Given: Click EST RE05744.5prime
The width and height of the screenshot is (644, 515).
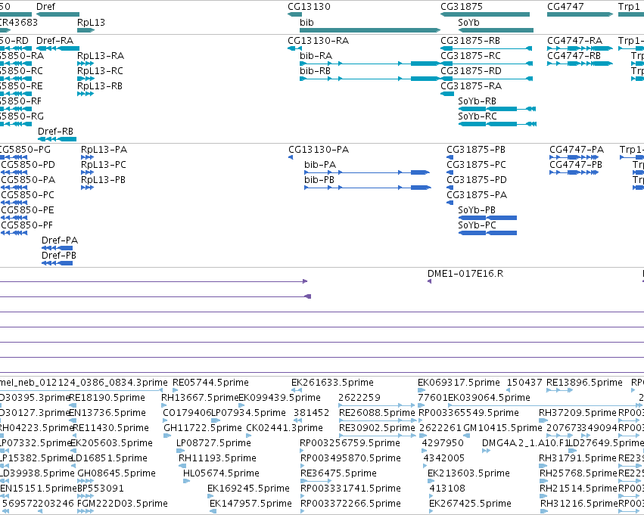Looking at the screenshot, I should pyautogui.click(x=176, y=390).
